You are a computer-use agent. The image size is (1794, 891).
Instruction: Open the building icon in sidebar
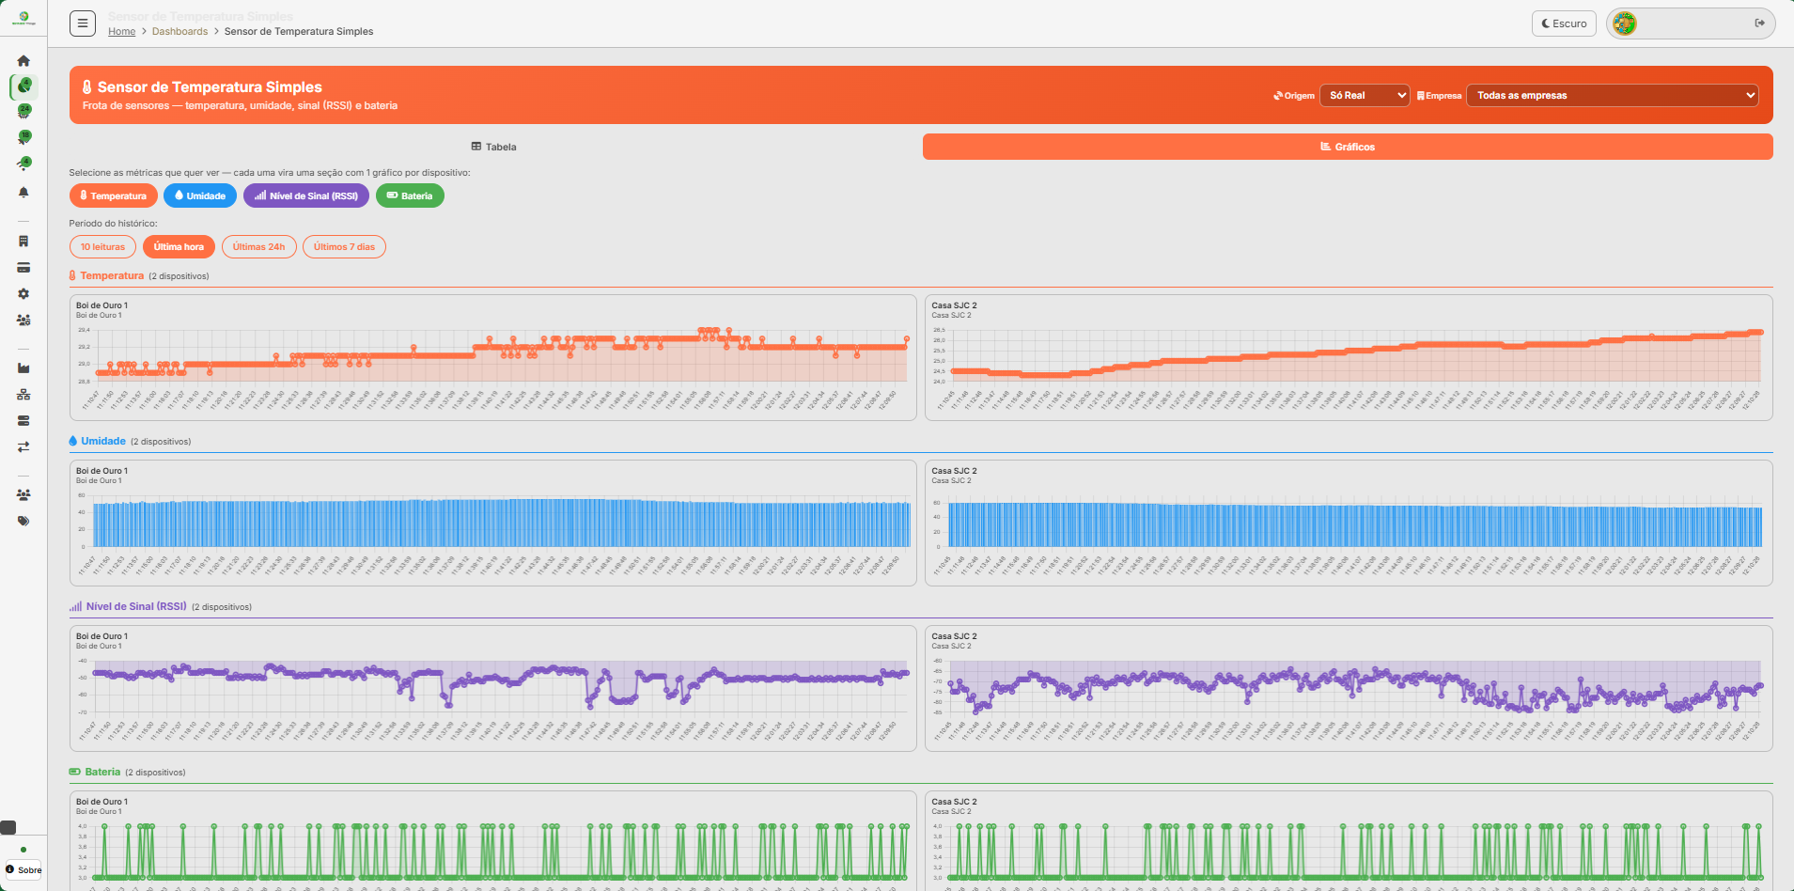(23, 242)
